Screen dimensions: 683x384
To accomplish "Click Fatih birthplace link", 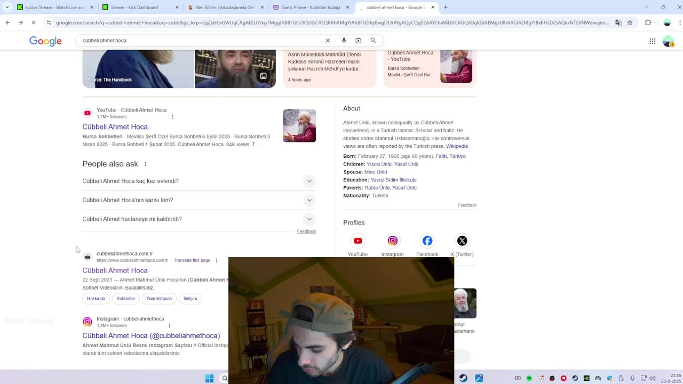I will pyautogui.click(x=441, y=156).
